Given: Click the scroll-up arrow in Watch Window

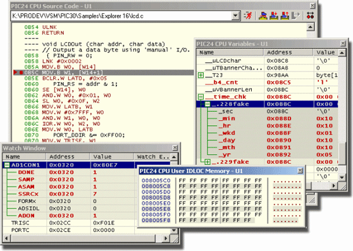Looking at the screenshot, I should [x=174, y=157].
